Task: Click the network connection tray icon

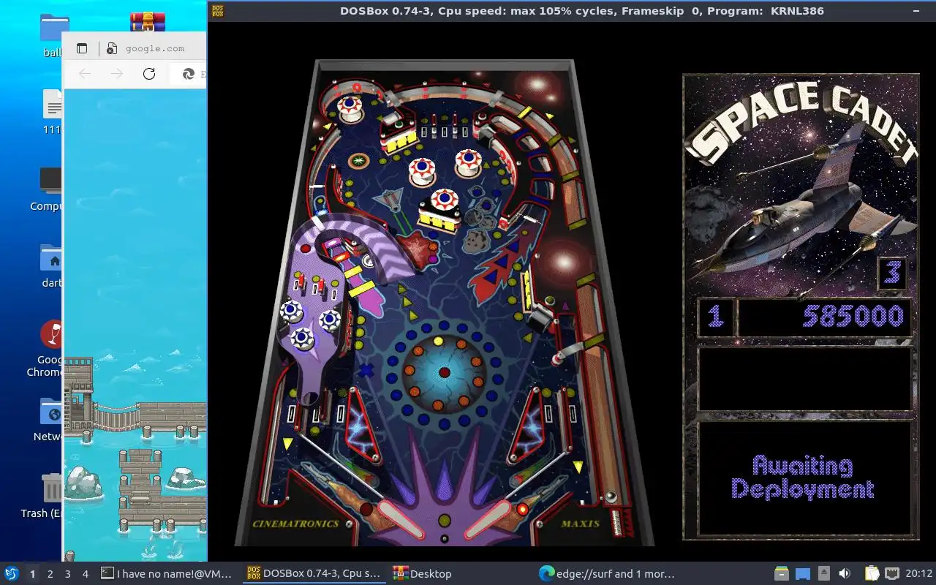Action: click(892, 574)
